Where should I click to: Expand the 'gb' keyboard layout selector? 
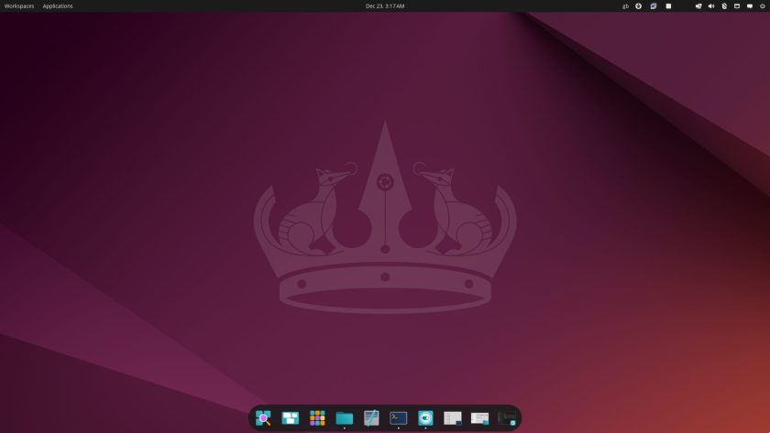(x=625, y=5)
